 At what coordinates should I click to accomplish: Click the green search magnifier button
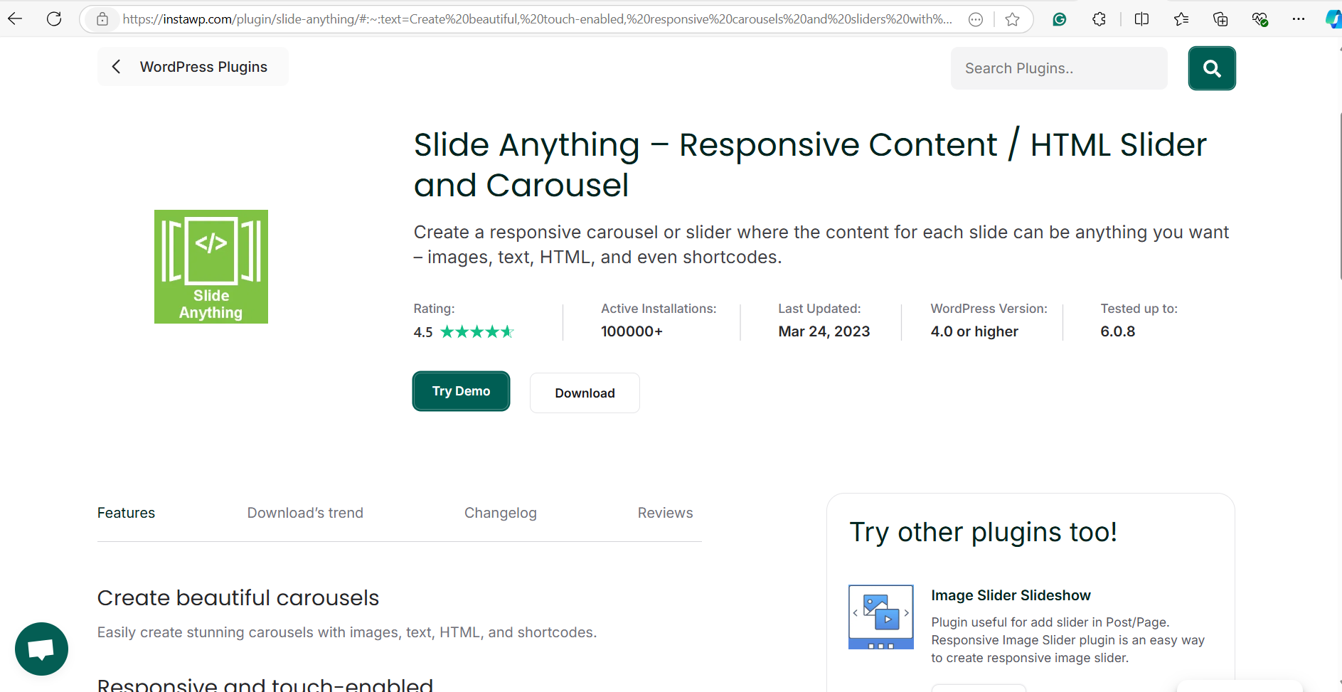click(x=1212, y=68)
